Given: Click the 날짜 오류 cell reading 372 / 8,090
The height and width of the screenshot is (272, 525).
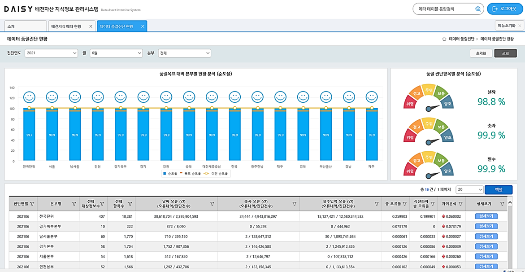Looking at the screenshot, I should pyautogui.click(x=176, y=226).
